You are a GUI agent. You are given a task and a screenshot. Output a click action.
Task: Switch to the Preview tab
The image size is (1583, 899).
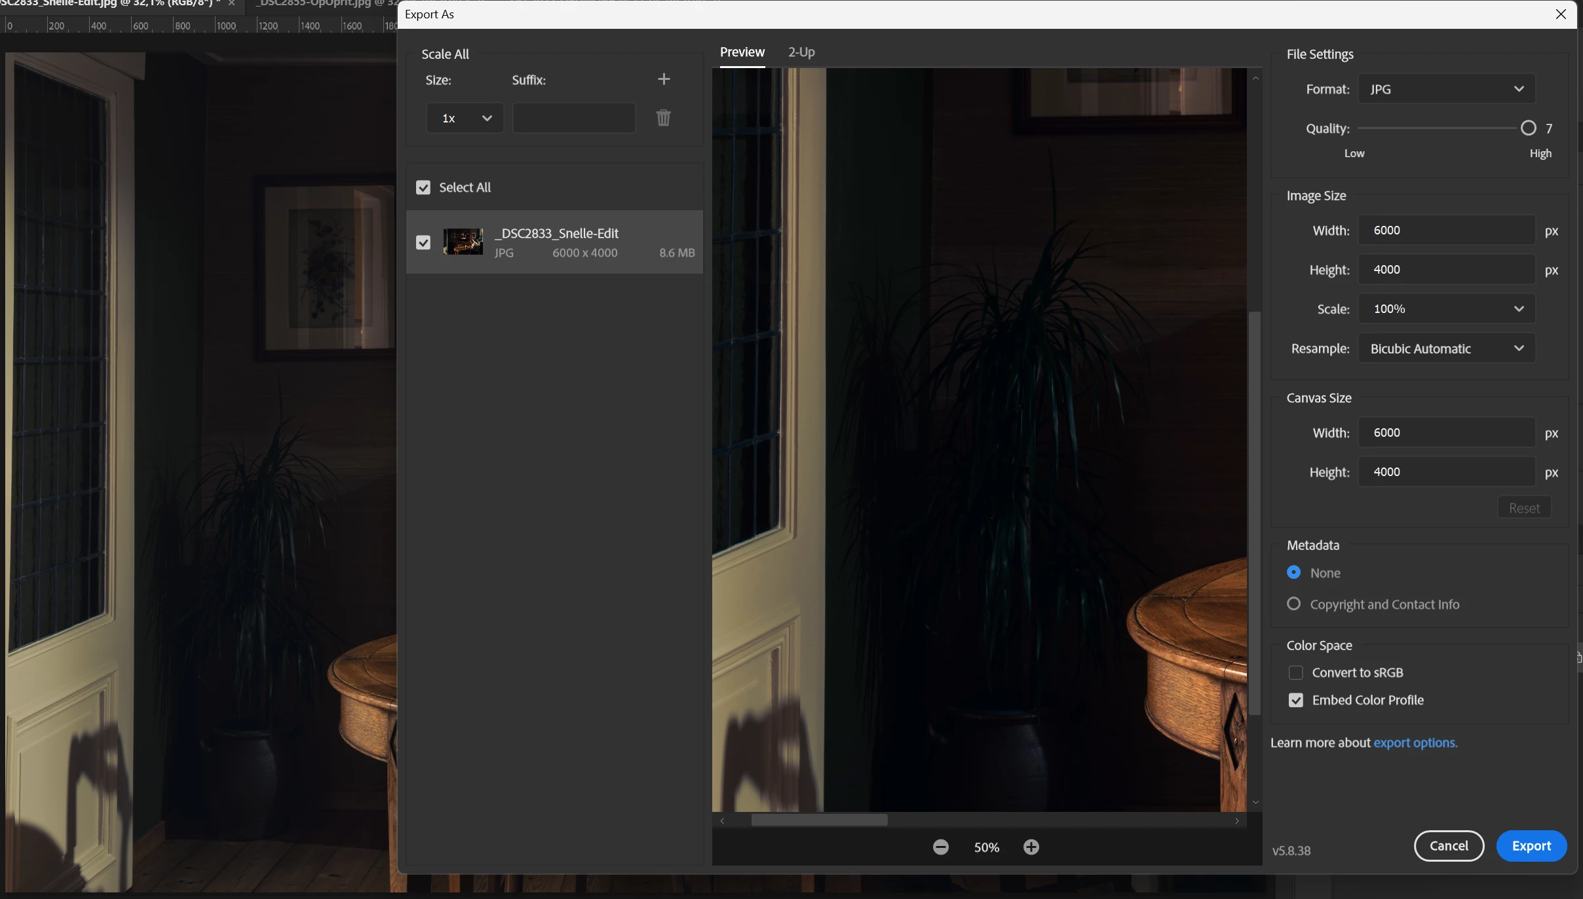(x=742, y=52)
